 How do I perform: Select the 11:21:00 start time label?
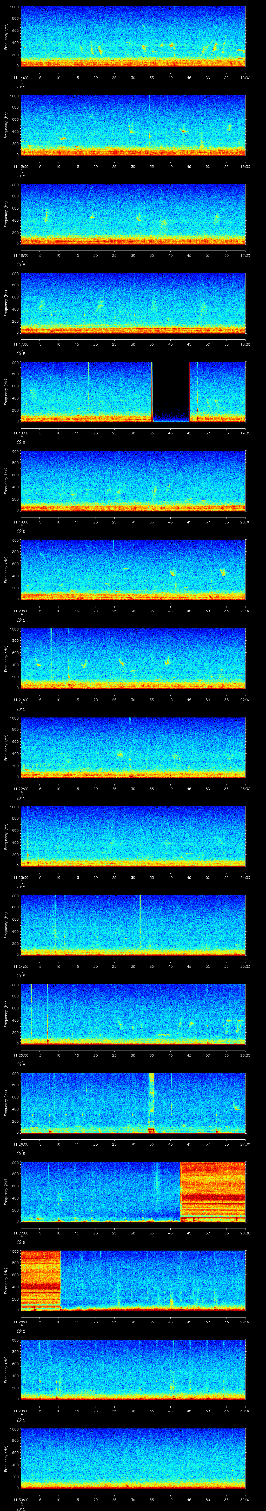click(x=21, y=699)
